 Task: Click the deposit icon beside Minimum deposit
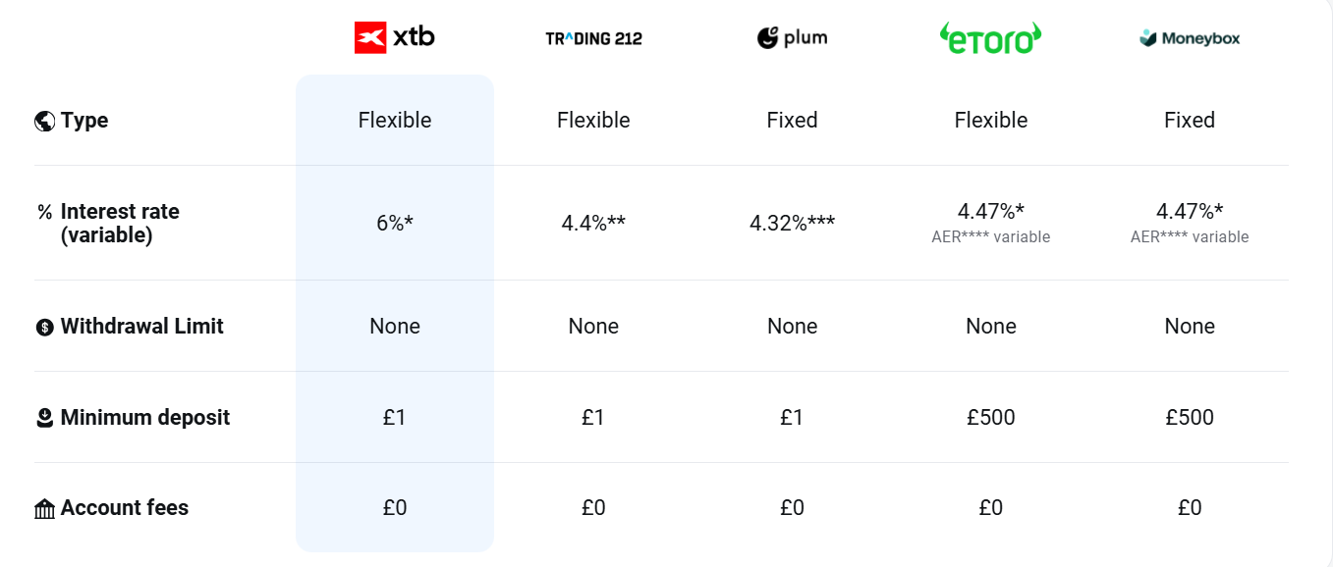[x=44, y=419]
